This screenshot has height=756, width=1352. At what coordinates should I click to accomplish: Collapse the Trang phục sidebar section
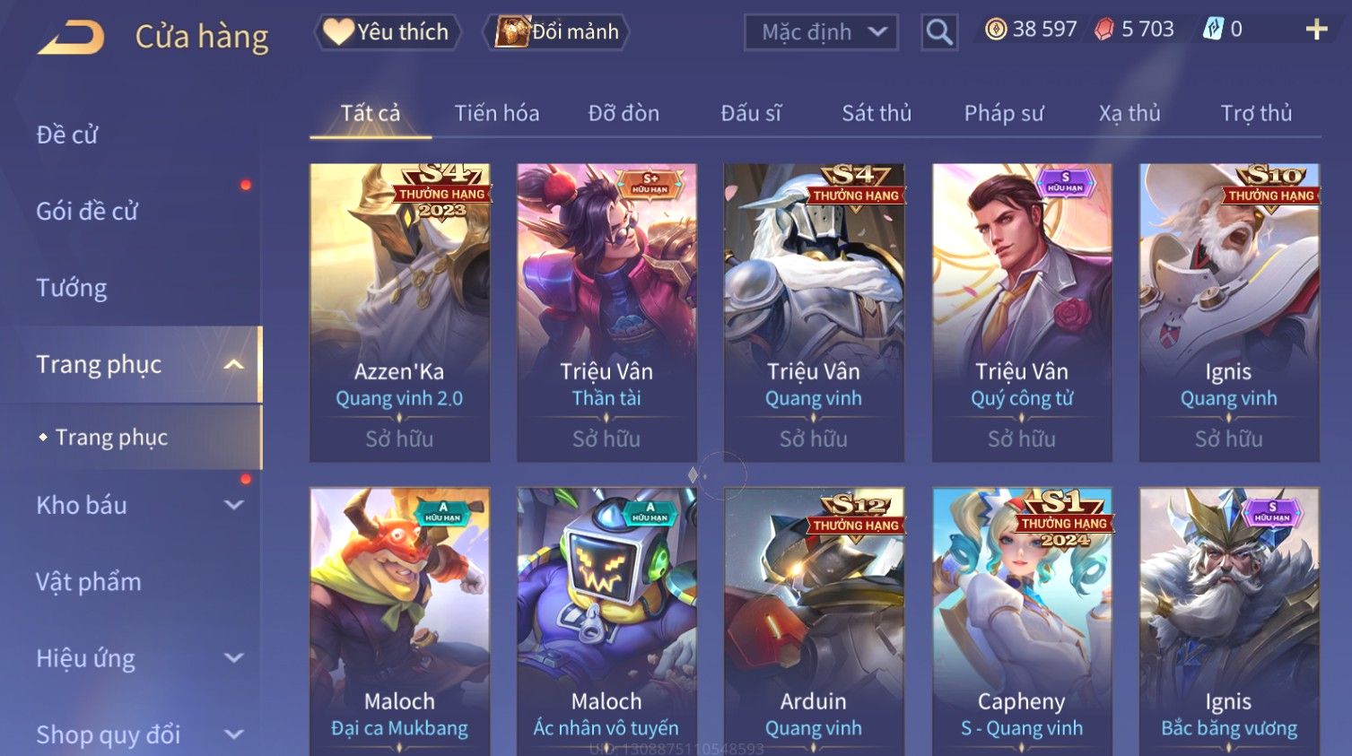(233, 364)
